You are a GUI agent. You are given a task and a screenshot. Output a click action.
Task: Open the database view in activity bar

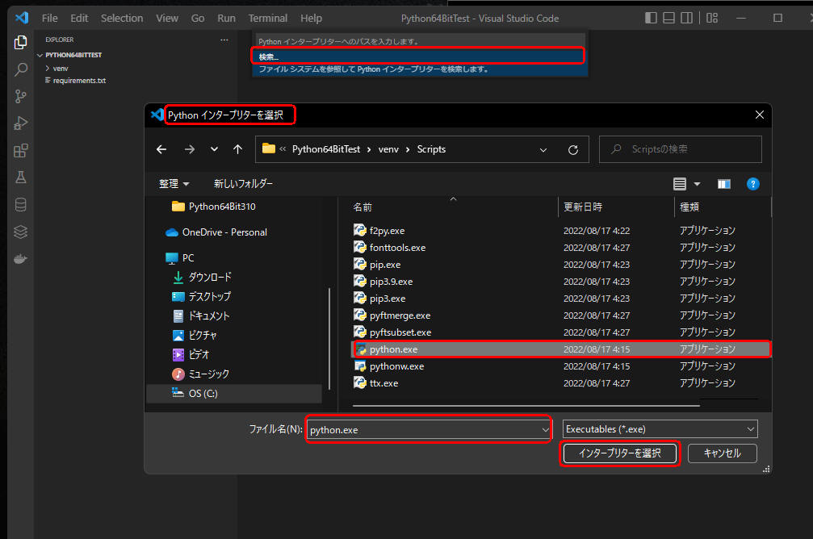tap(21, 205)
